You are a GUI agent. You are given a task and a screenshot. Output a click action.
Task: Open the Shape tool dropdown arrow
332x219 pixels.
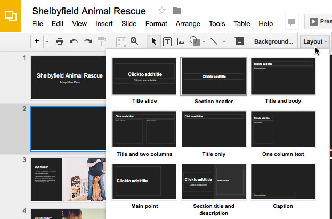pos(204,41)
